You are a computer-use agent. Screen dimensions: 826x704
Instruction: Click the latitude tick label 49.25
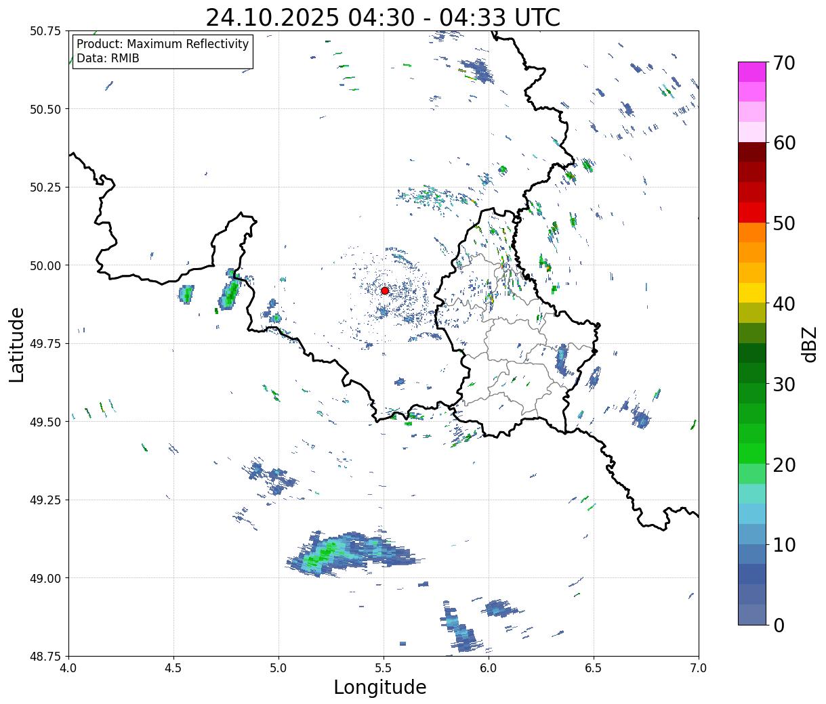(45, 500)
